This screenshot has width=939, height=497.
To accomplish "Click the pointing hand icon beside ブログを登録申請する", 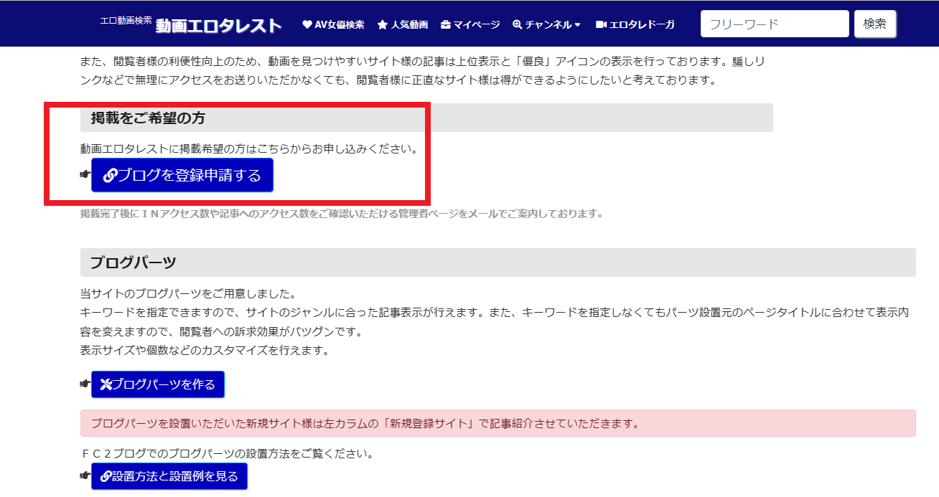I will coord(85,174).
